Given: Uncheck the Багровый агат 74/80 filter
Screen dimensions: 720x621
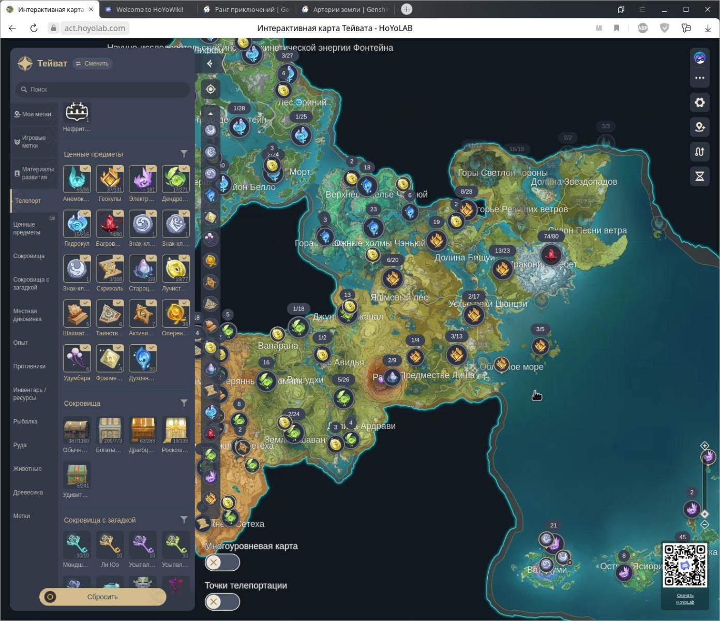Looking at the screenshot, I should [x=110, y=224].
